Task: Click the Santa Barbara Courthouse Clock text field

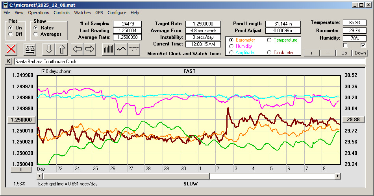Action: pos(189,62)
